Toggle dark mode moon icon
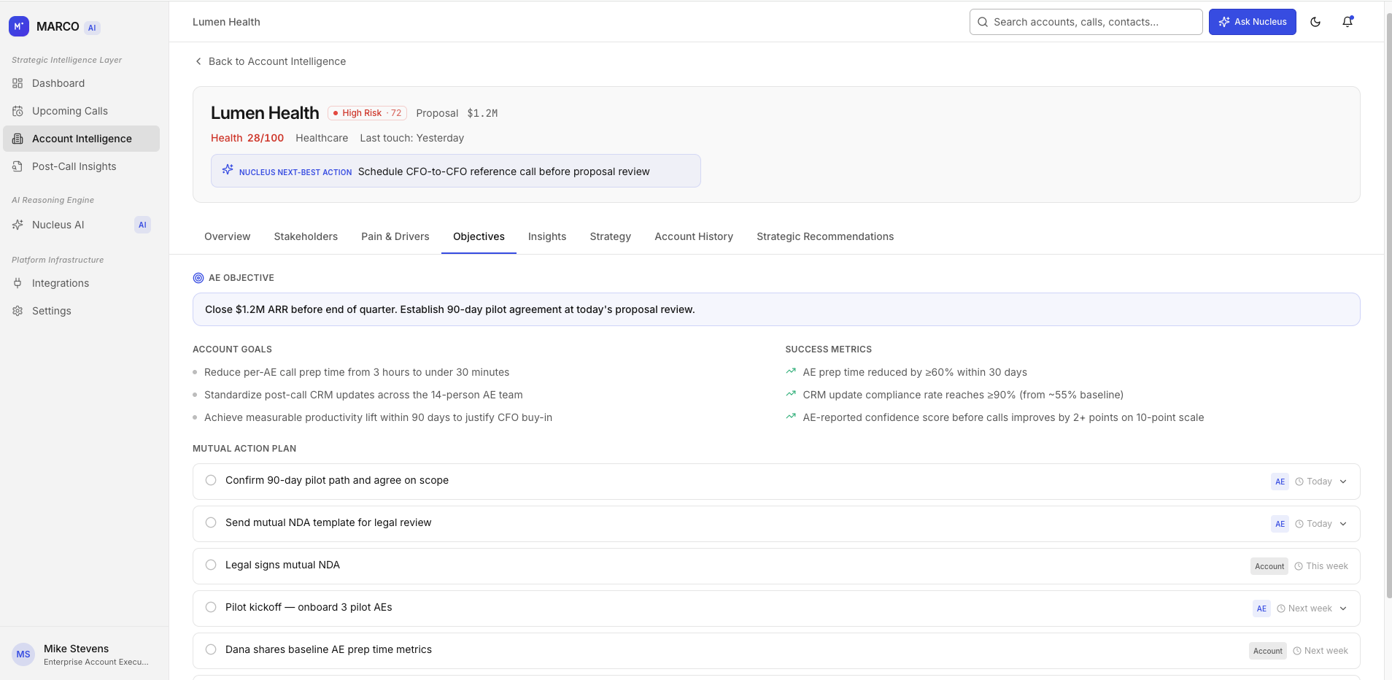This screenshot has height=680, width=1392. tap(1315, 22)
